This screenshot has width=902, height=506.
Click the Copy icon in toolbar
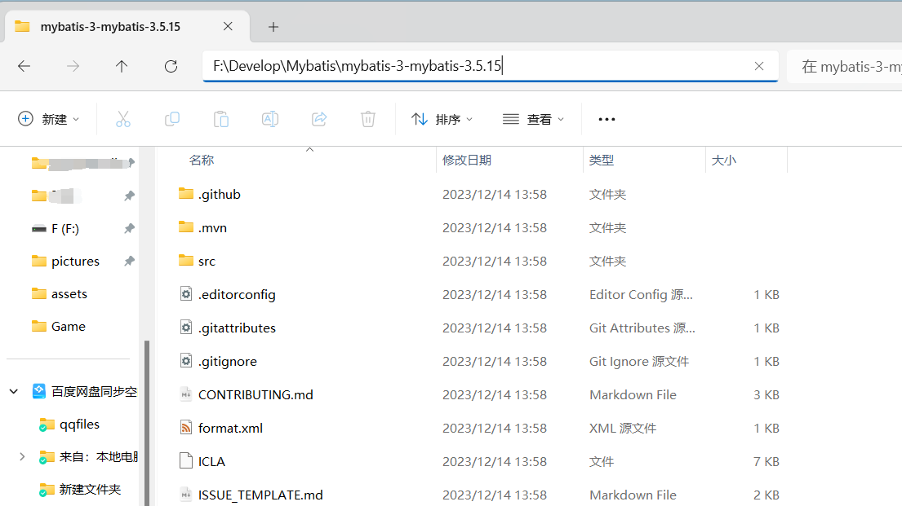pos(172,120)
